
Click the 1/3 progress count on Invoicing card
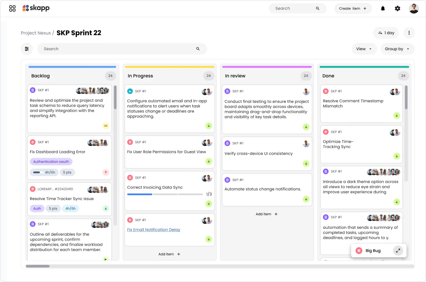click(x=209, y=194)
